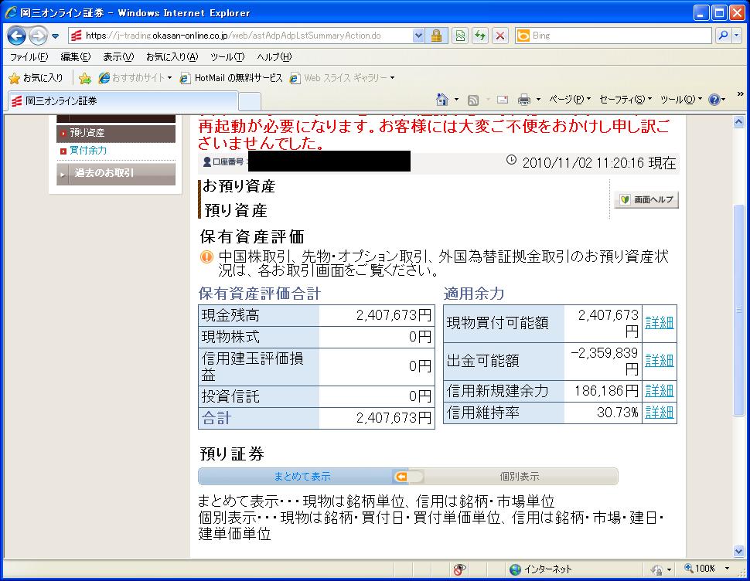Click the vertical scrollbar thumb
750x581 pixels.
pyautogui.click(x=739, y=310)
